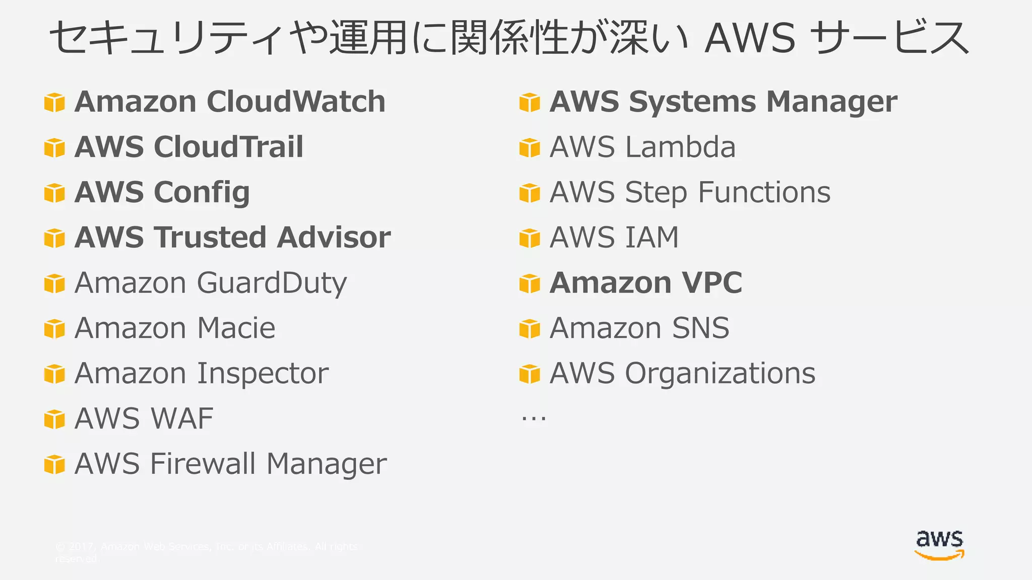Click the AWS logo in the corner
Screen dimensions: 1032x580
(x=939, y=545)
